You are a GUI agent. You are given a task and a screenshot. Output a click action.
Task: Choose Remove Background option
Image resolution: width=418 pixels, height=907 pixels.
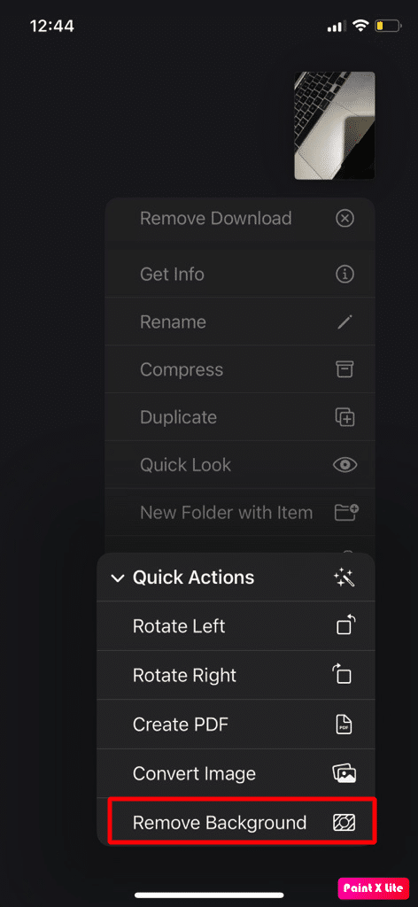pos(243,822)
